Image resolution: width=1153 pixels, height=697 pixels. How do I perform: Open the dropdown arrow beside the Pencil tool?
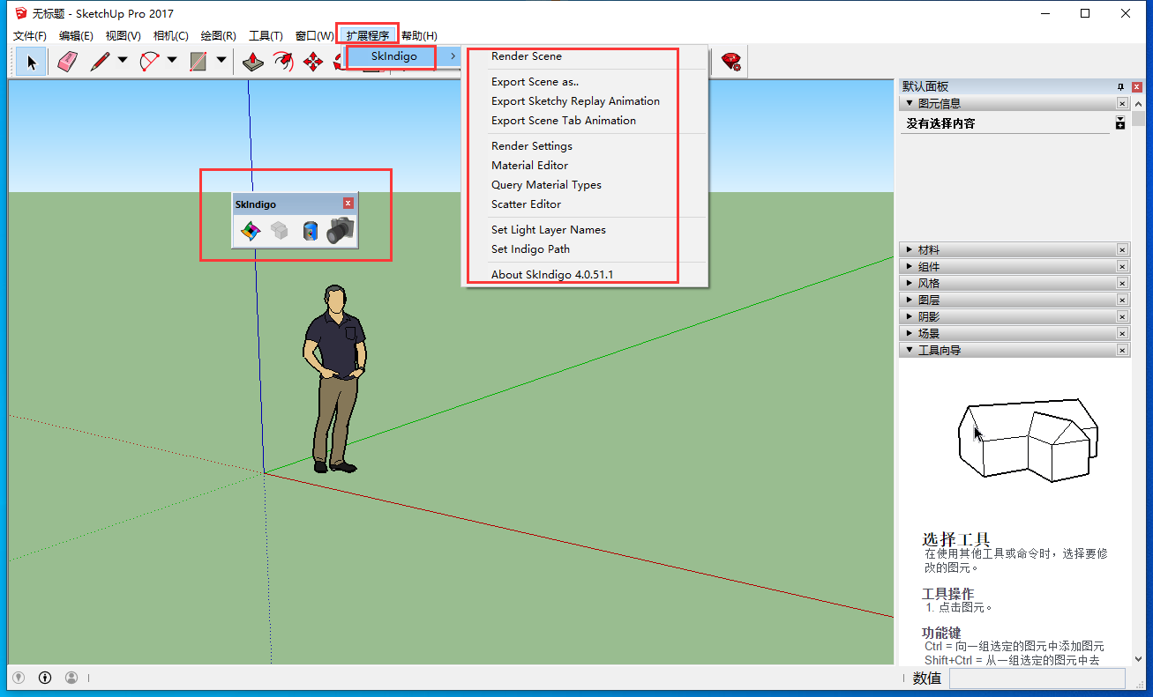click(x=123, y=62)
